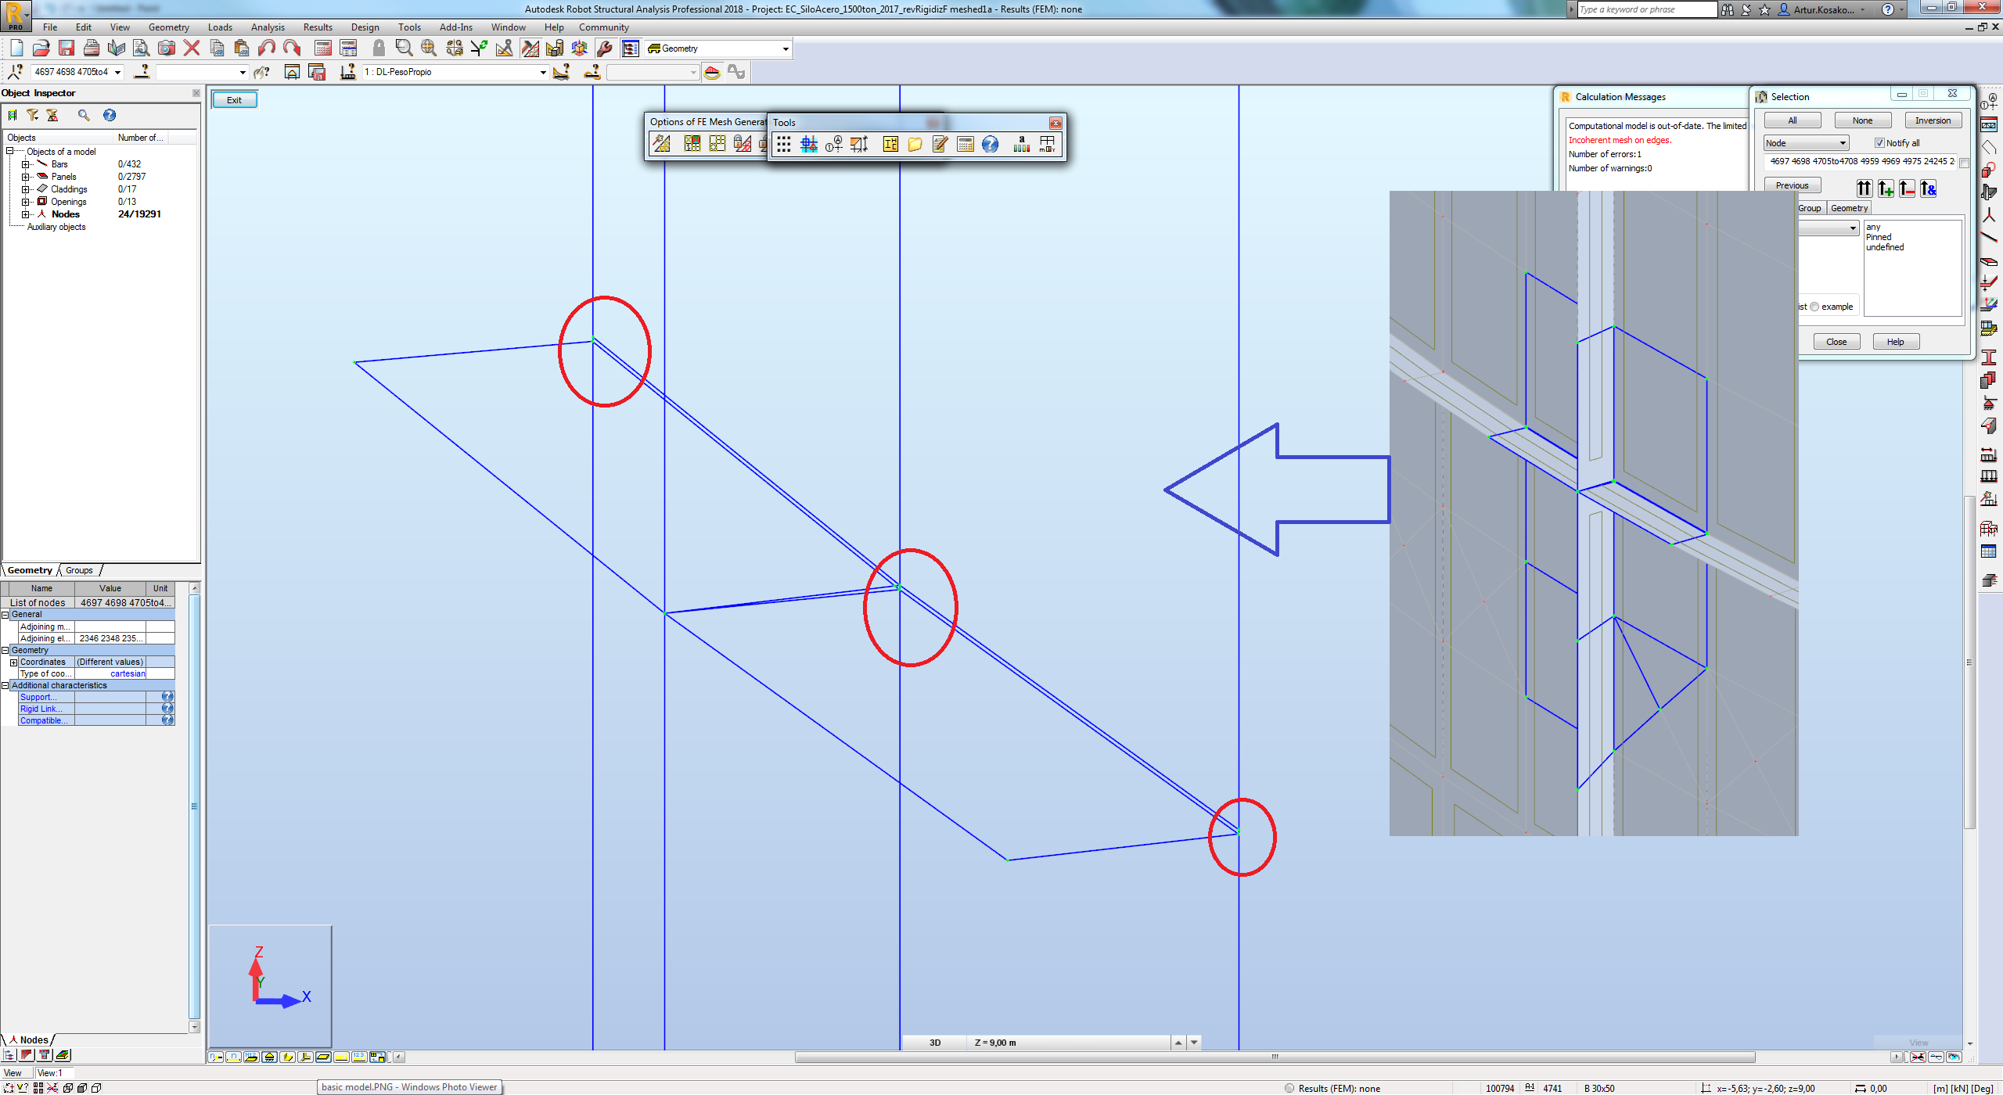Viewport: 2003px width, 1095px height.
Task: Toggle the Notify all checkbox
Action: click(x=1879, y=143)
